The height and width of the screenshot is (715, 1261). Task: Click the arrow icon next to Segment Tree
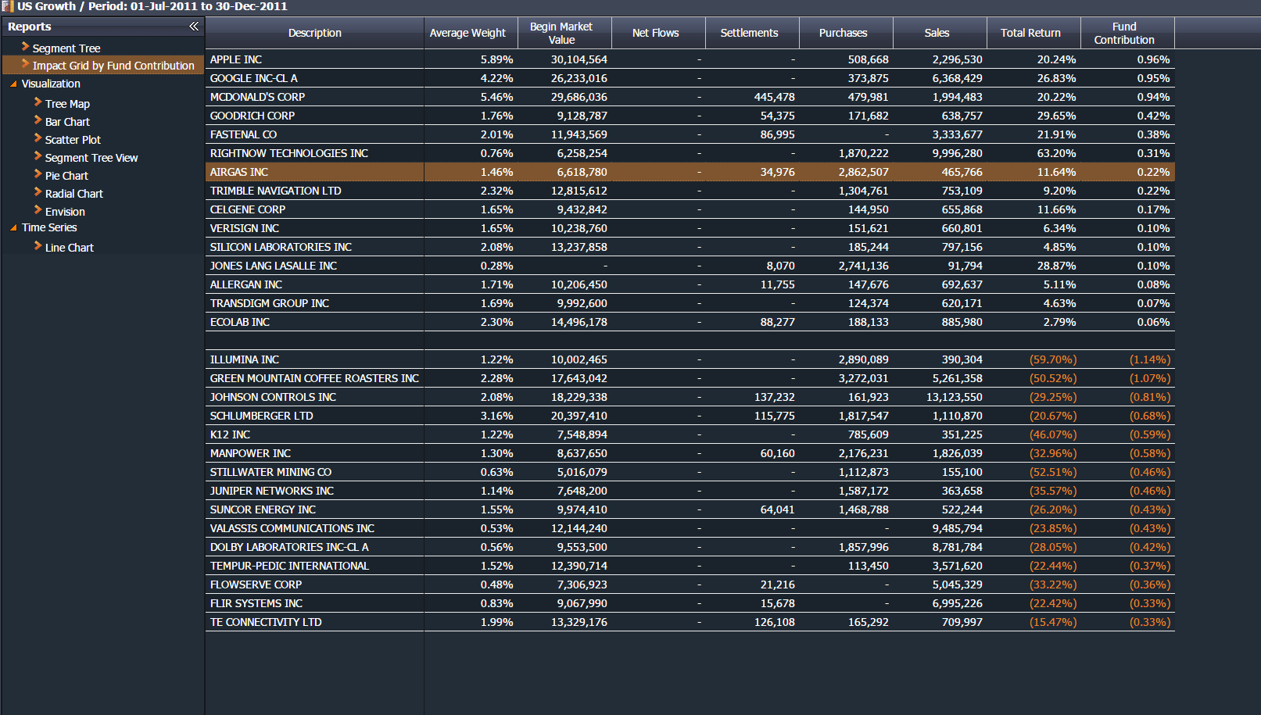click(26, 48)
